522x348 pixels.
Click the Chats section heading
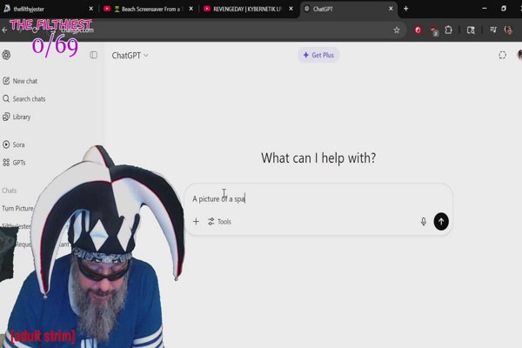click(x=10, y=191)
